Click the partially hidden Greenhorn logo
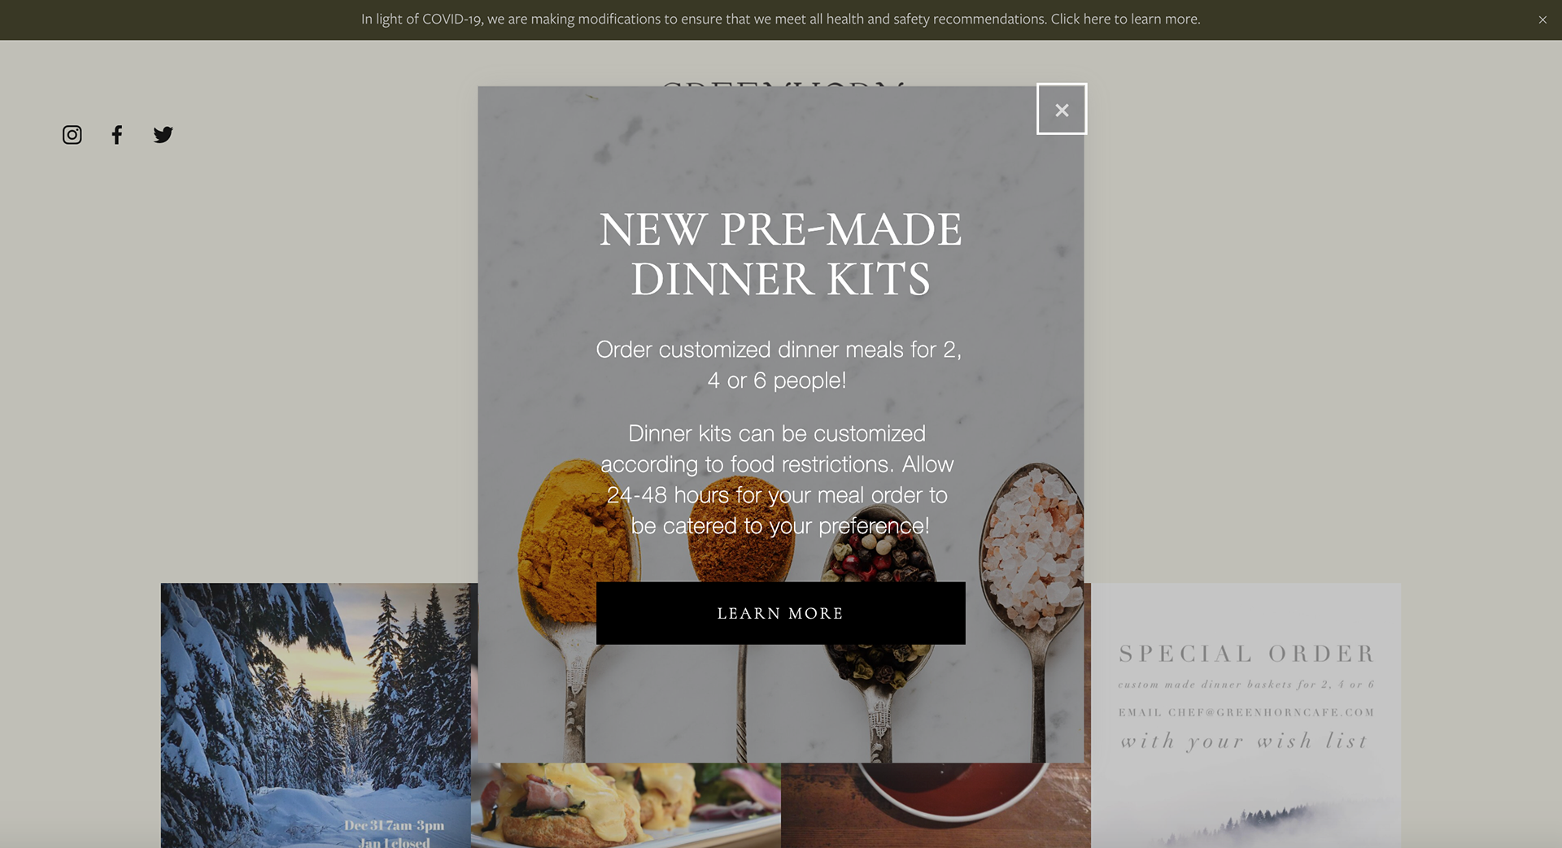 click(x=781, y=82)
